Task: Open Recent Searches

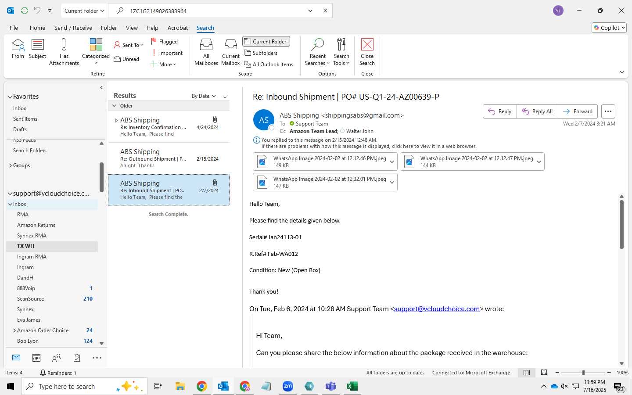Action: pos(317,52)
